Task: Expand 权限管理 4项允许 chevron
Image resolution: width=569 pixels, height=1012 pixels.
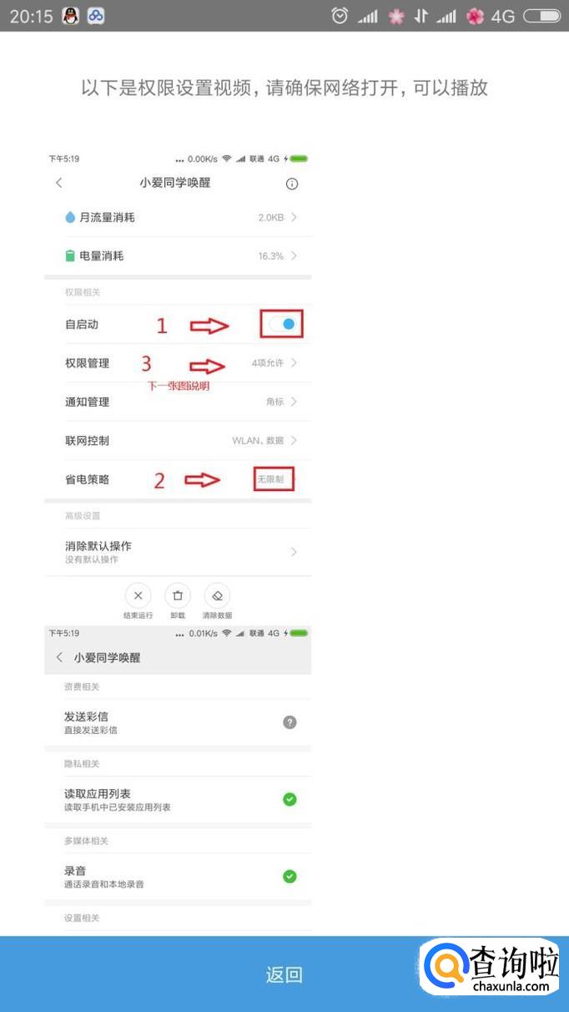Action: 295,363
